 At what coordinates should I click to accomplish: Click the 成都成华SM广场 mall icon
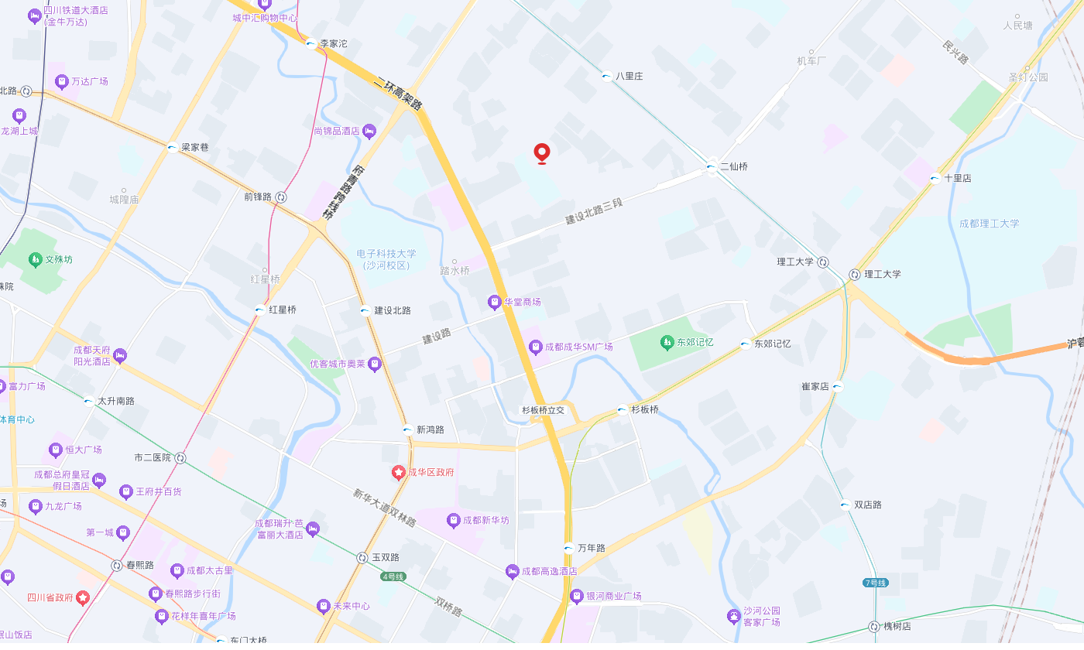click(x=535, y=347)
